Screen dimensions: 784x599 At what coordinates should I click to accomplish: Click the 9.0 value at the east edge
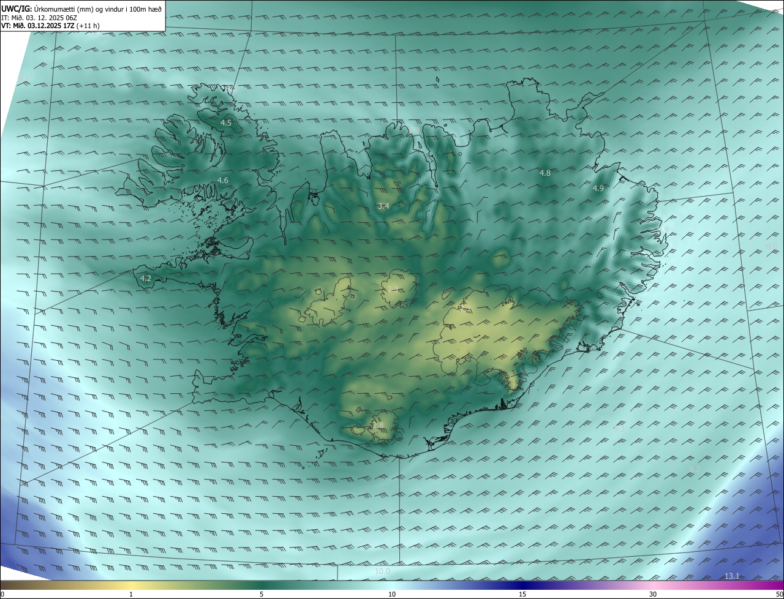772,246
